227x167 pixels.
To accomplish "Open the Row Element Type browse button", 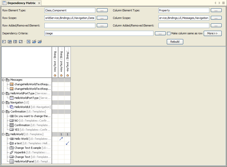I will pyautogui.click(x=102, y=10).
